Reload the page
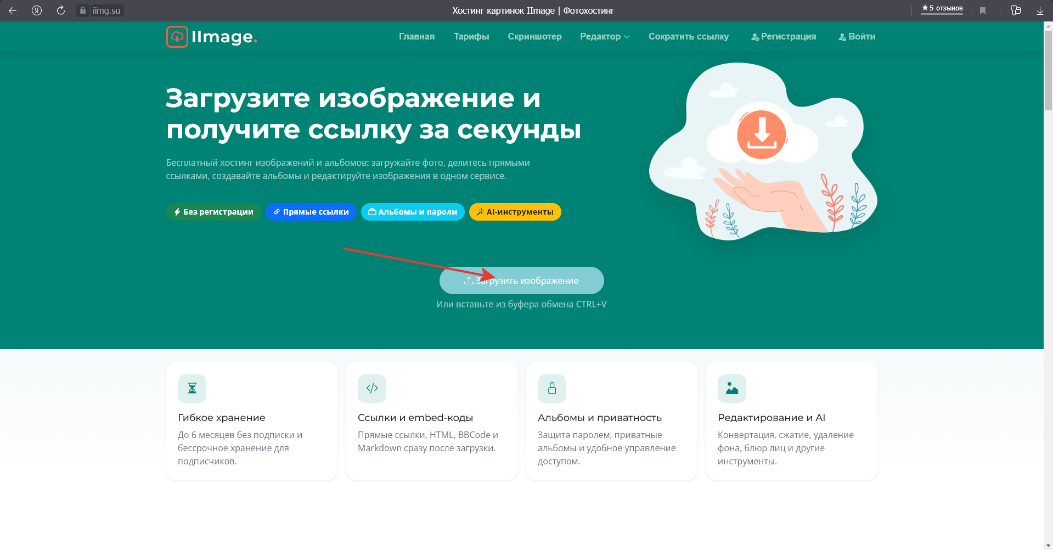This screenshot has width=1053, height=550. click(x=61, y=10)
